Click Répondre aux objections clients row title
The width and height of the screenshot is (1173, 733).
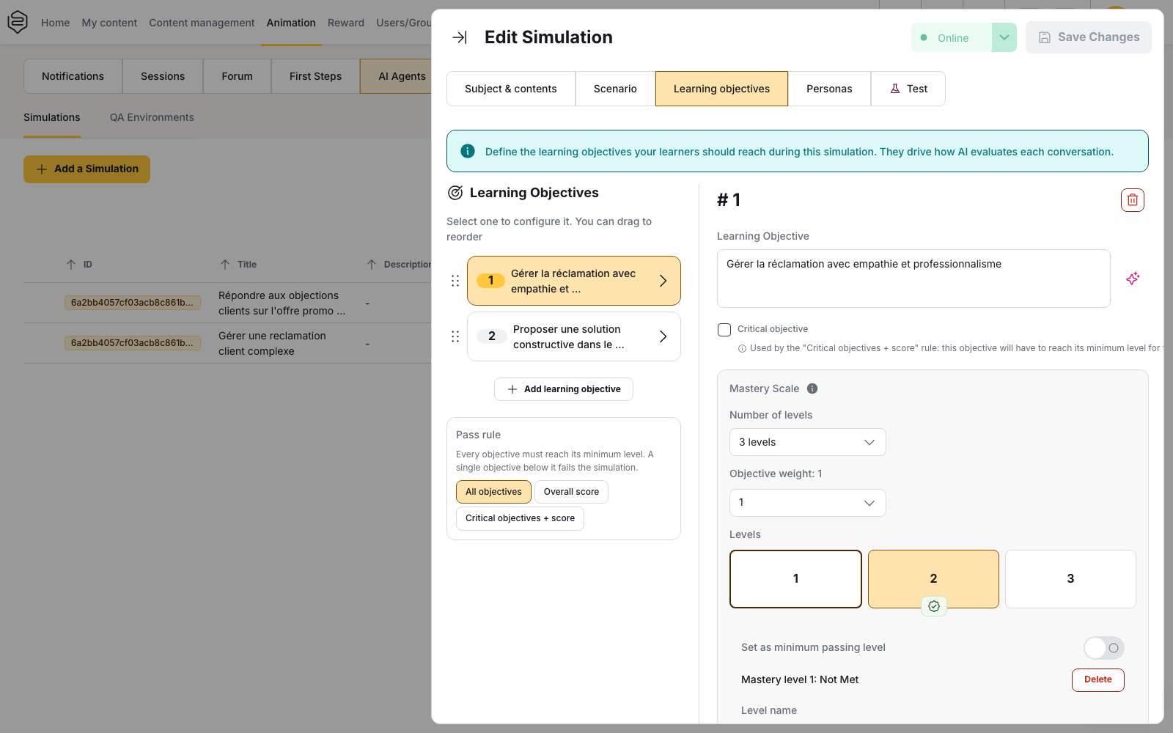282,303
